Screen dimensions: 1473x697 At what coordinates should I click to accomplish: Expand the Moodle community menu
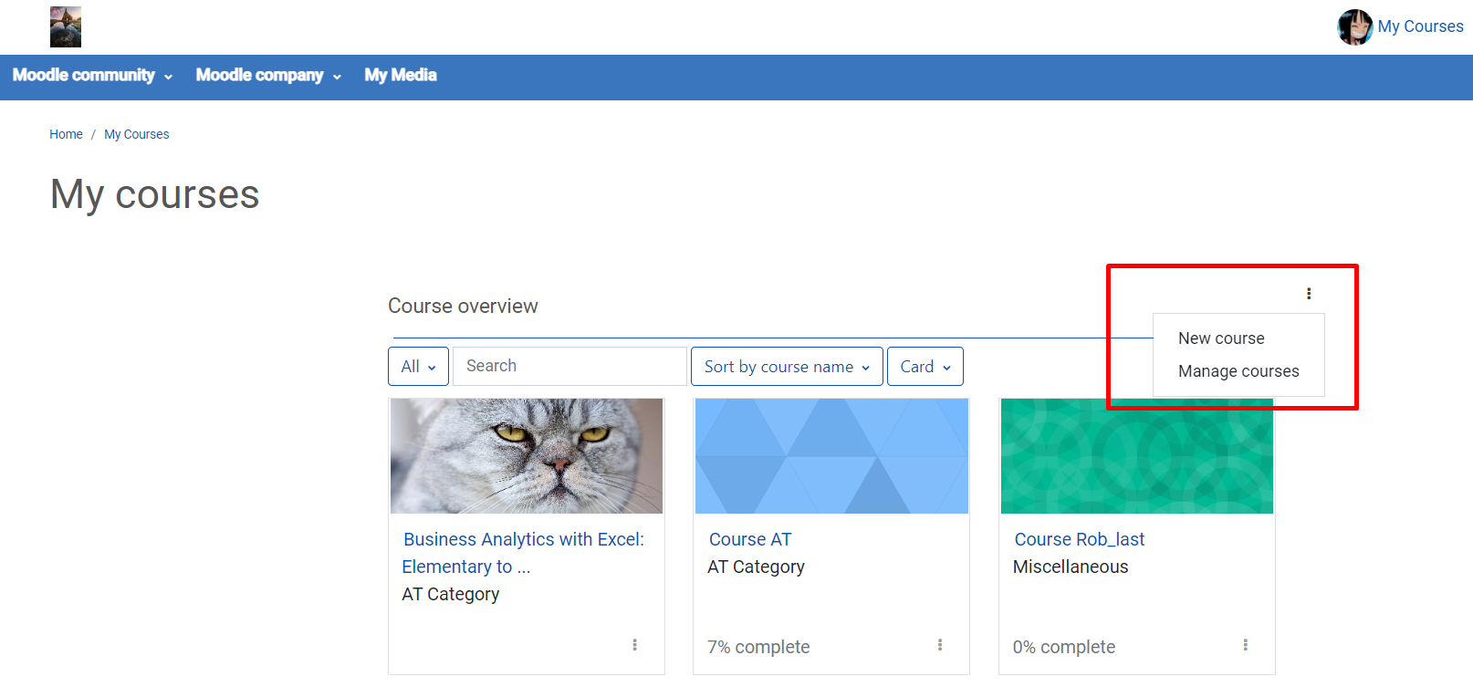pyautogui.click(x=92, y=76)
